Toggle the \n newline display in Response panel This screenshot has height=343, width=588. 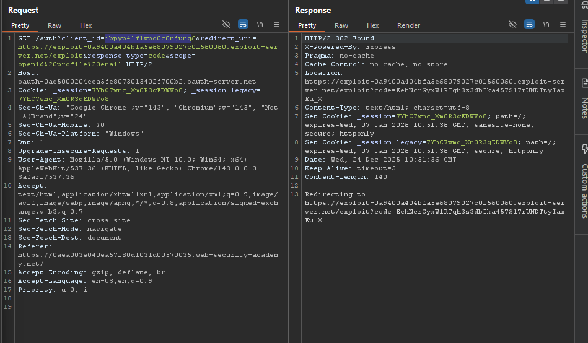(x=546, y=24)
